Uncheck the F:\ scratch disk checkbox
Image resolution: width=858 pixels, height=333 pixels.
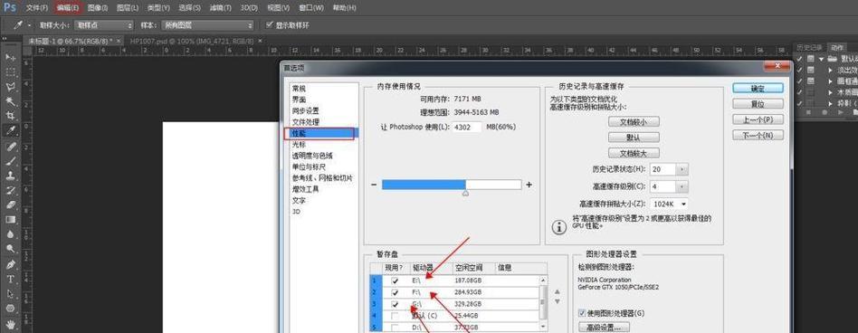point(396,292)
